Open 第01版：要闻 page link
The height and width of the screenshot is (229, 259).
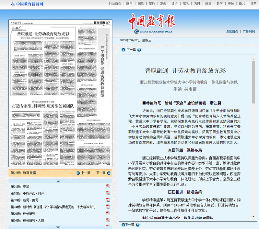(20, 187)
